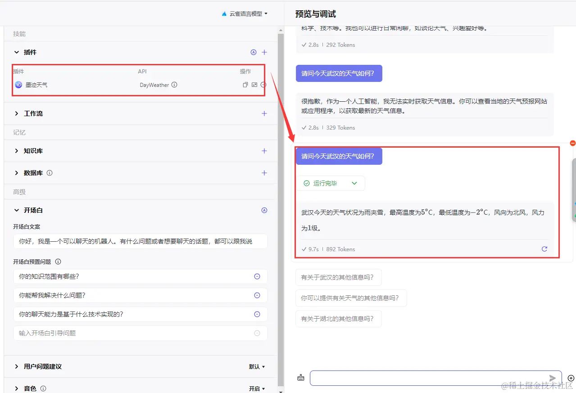Regenerate the Wuhan weather answer

point(544,249)
